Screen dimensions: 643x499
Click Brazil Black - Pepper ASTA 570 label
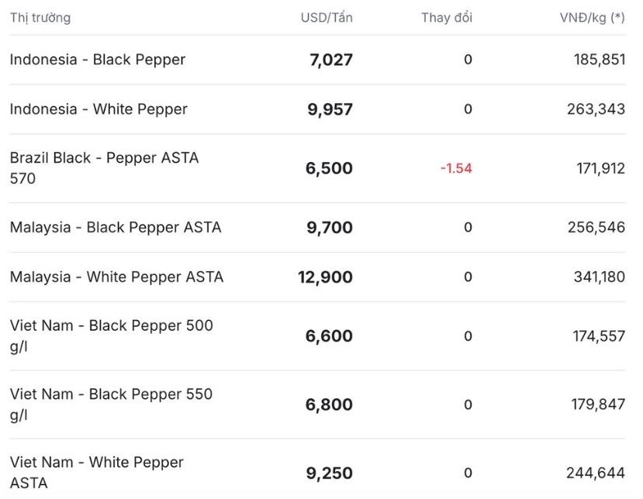tap(104, 168)
